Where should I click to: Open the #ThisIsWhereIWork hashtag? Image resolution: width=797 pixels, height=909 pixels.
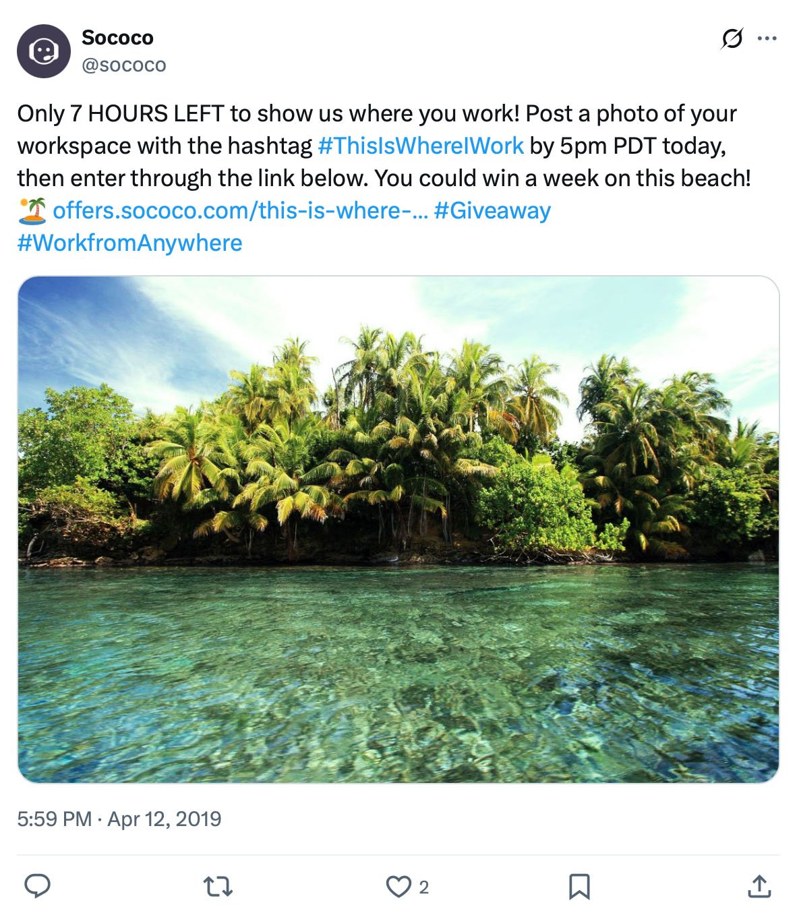click(x=422, y=144)
